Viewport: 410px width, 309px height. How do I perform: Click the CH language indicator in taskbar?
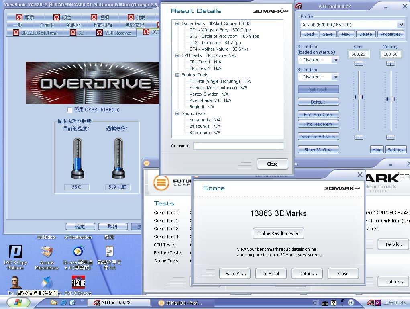[x=316, y=303]
